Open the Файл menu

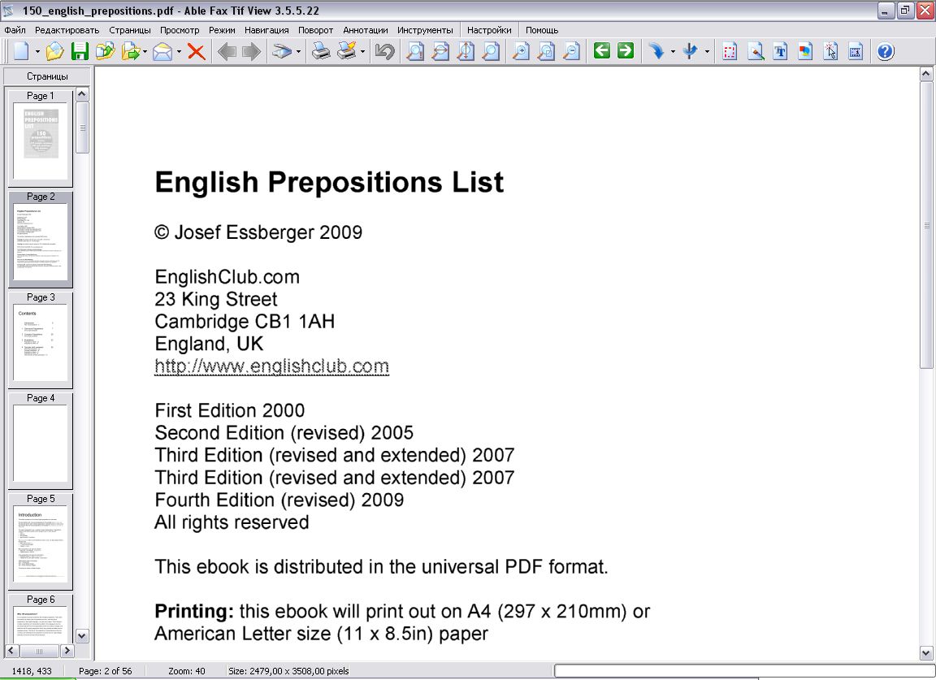(x=15, y=30)
